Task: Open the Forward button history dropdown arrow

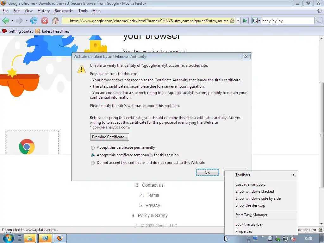Action: (27, 21)
